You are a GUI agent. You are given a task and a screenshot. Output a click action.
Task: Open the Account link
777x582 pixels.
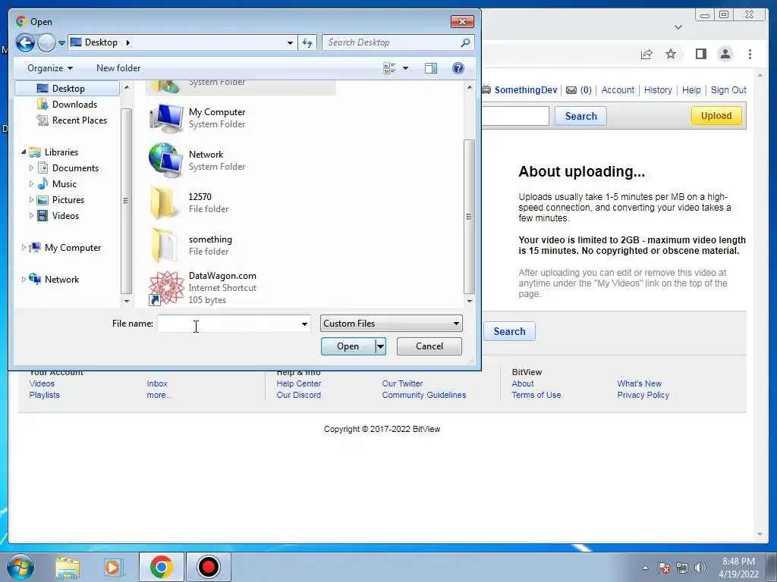pyautogui.click(x=618, y=90)
